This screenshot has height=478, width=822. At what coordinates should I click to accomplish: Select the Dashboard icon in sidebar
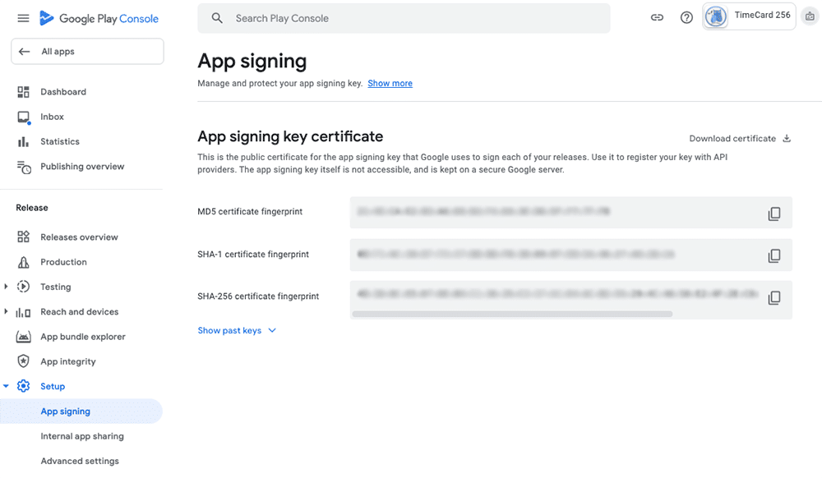point(25,91)
